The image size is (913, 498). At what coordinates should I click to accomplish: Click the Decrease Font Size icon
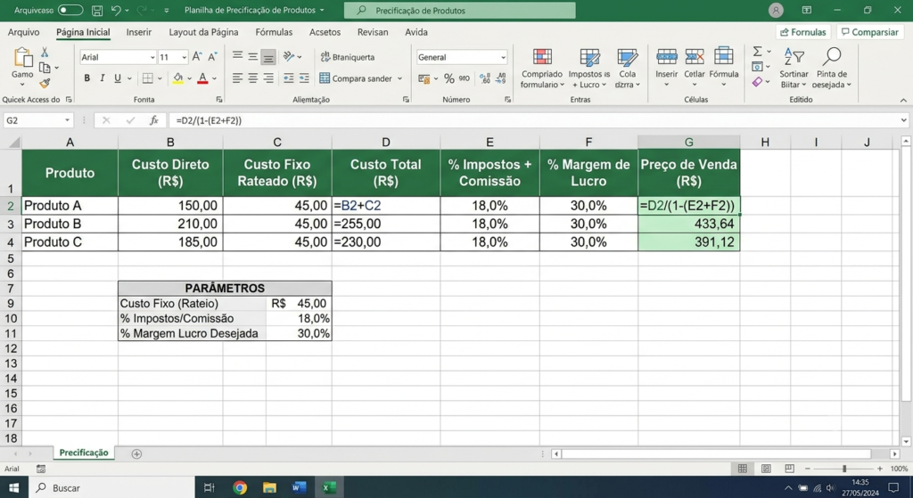(212, 56)
